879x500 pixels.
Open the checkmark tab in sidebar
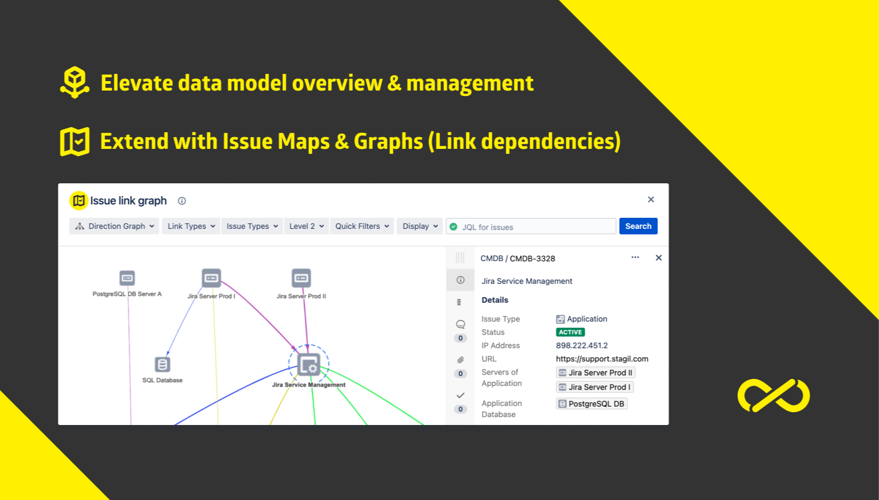point(461,396)
